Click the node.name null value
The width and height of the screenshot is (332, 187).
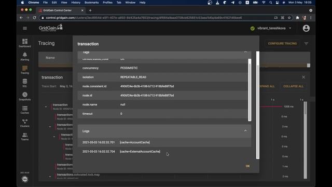pos(122,104)
